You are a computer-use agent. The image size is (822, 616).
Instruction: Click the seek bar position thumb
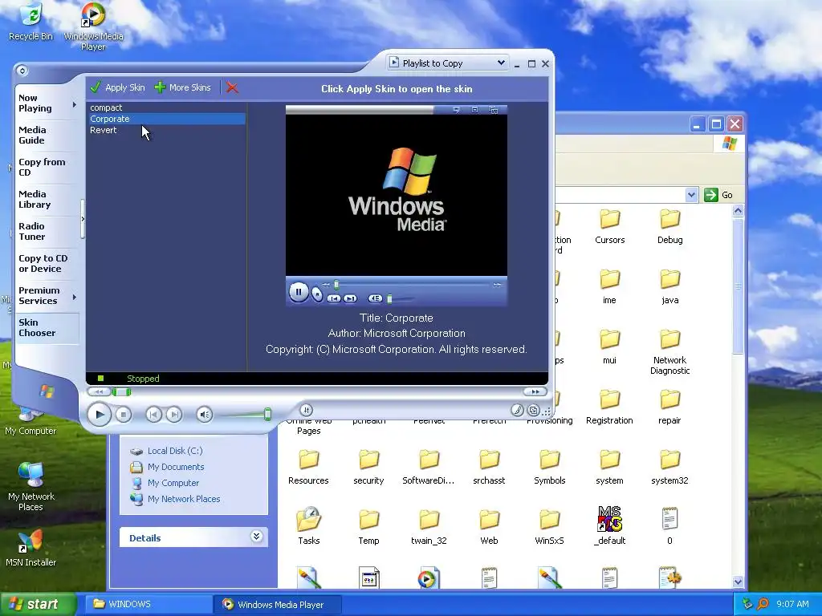[122, 391]
